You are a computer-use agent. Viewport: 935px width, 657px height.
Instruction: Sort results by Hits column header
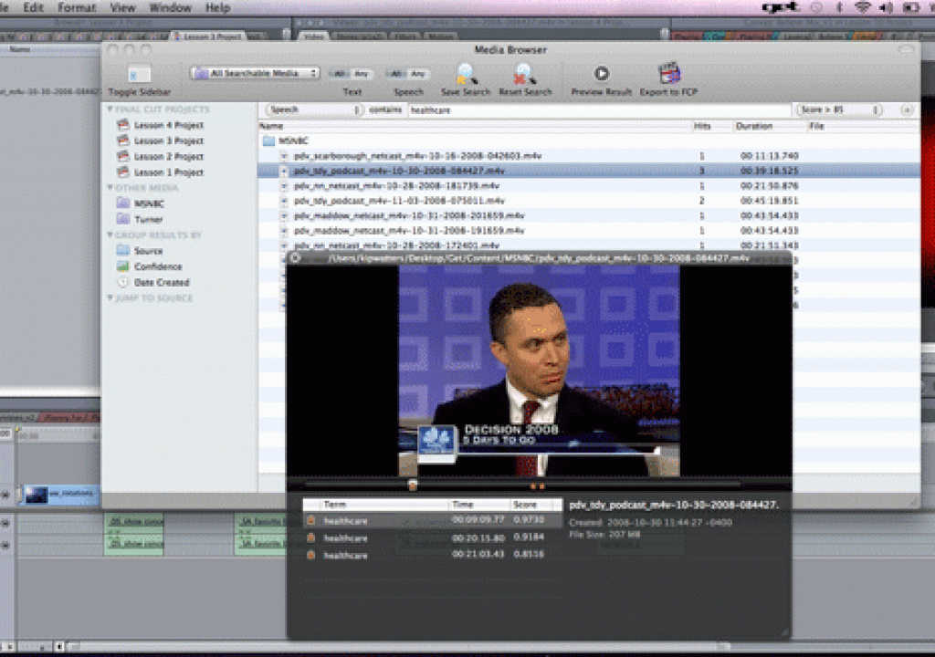click(712, 126)
